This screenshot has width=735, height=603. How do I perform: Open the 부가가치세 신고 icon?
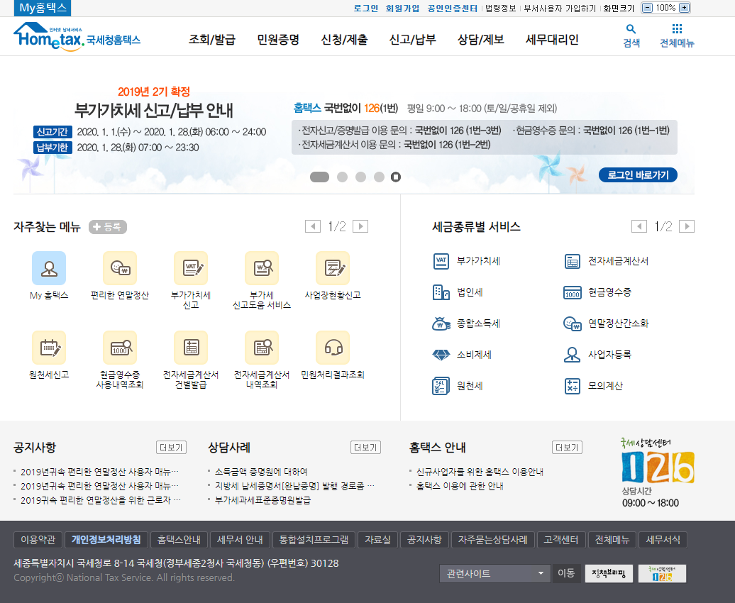[x=191, y=268]
